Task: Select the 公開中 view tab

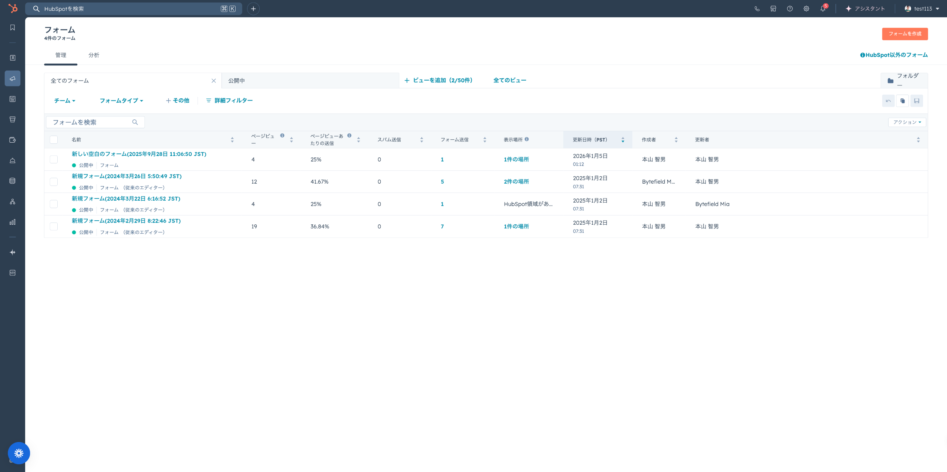Action: (236, 81)
